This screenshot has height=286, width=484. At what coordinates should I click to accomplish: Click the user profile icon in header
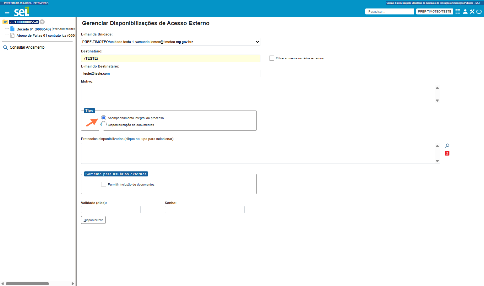click(x=465, y=11)
